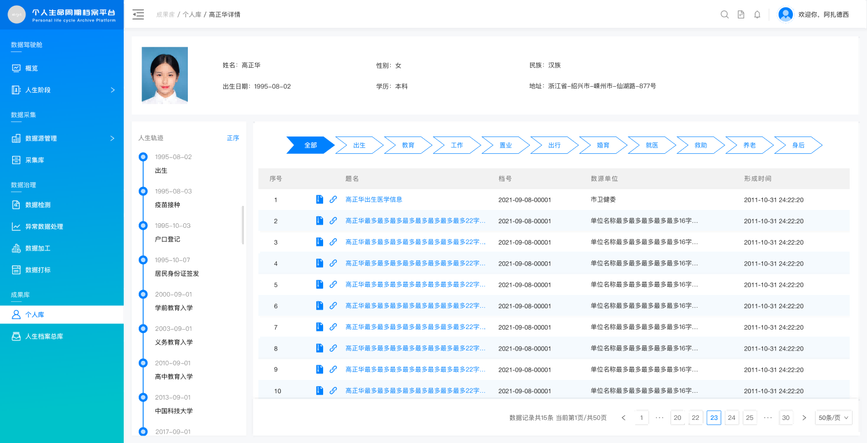The height and width of the screenshot is (443, 867).
Task: Select the 婚育 stage tab
Action: (x=603, y=145)
